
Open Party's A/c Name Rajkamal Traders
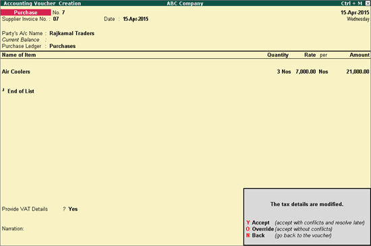tap(72, 33)
